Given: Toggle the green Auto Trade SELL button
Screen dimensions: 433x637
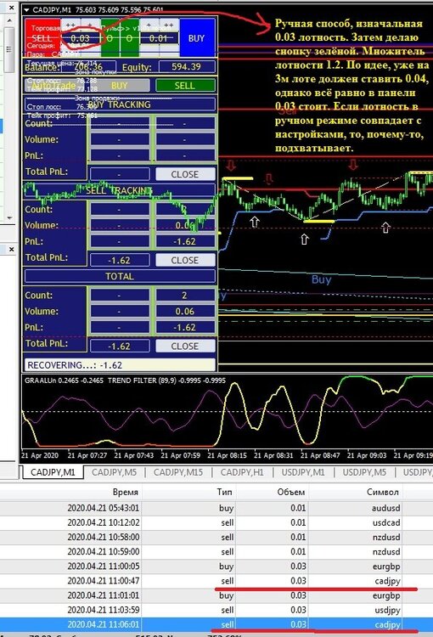Looking at the screenshot, I should pyautogui.click(x=185, y=85).
